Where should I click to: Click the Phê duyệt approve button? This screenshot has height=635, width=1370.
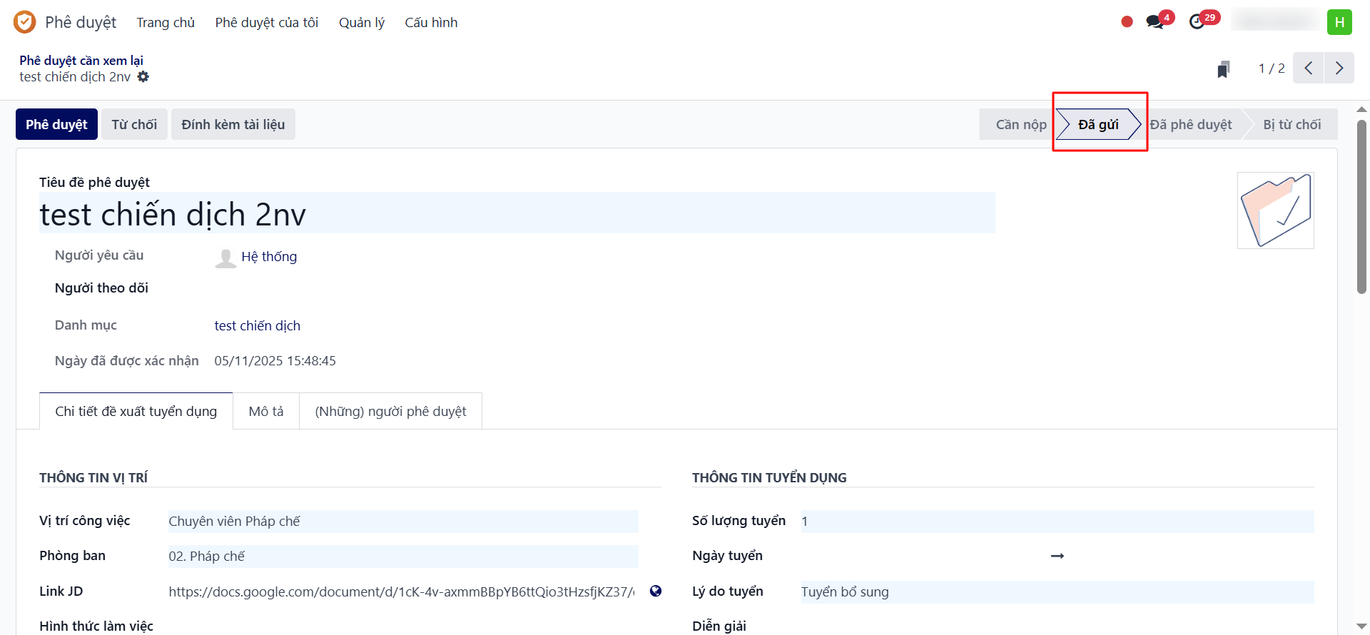(56, 125)
